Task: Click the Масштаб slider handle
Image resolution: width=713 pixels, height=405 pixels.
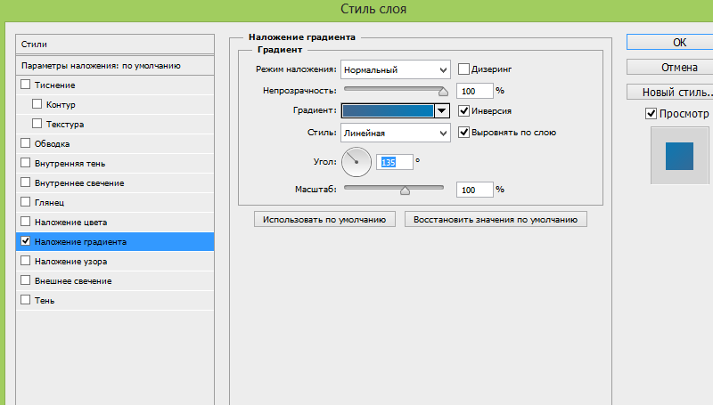Action: 405,190
